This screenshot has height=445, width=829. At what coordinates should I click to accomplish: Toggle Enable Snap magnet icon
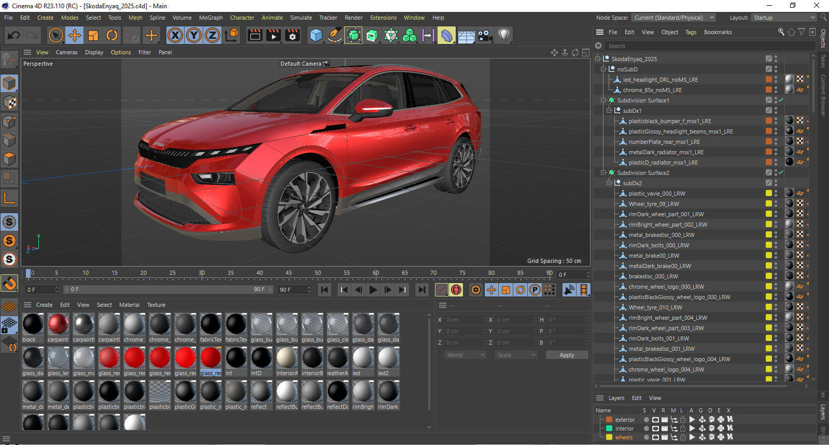click(x=9, y=283)
